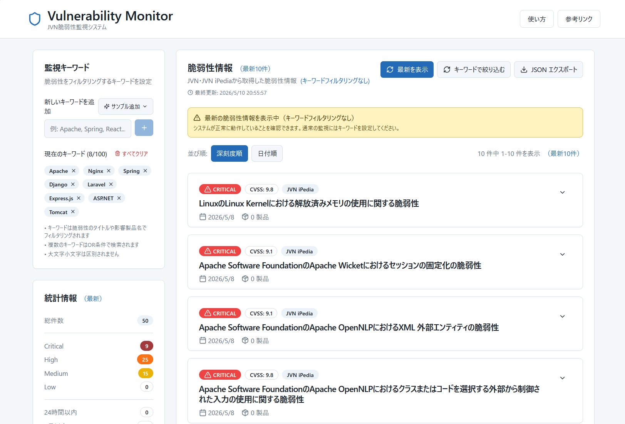Click the Vulnerability Monitor title

pyautogui.click(x=110, y=16)
